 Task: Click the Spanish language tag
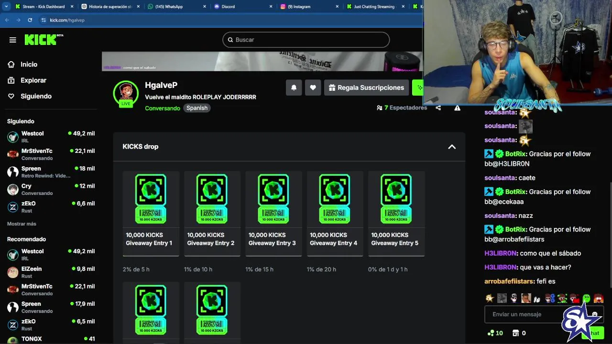197,108
